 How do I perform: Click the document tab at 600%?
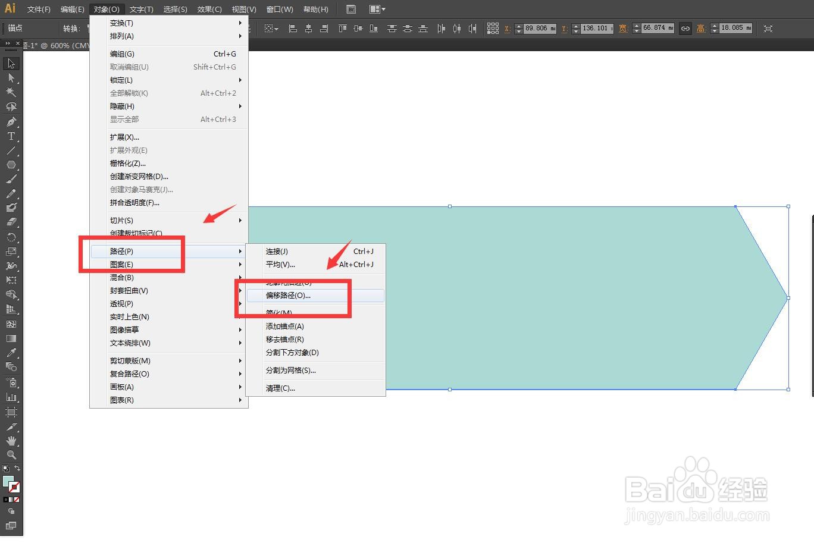[56, 45]
